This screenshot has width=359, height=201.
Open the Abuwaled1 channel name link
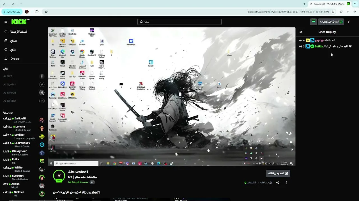78,172
